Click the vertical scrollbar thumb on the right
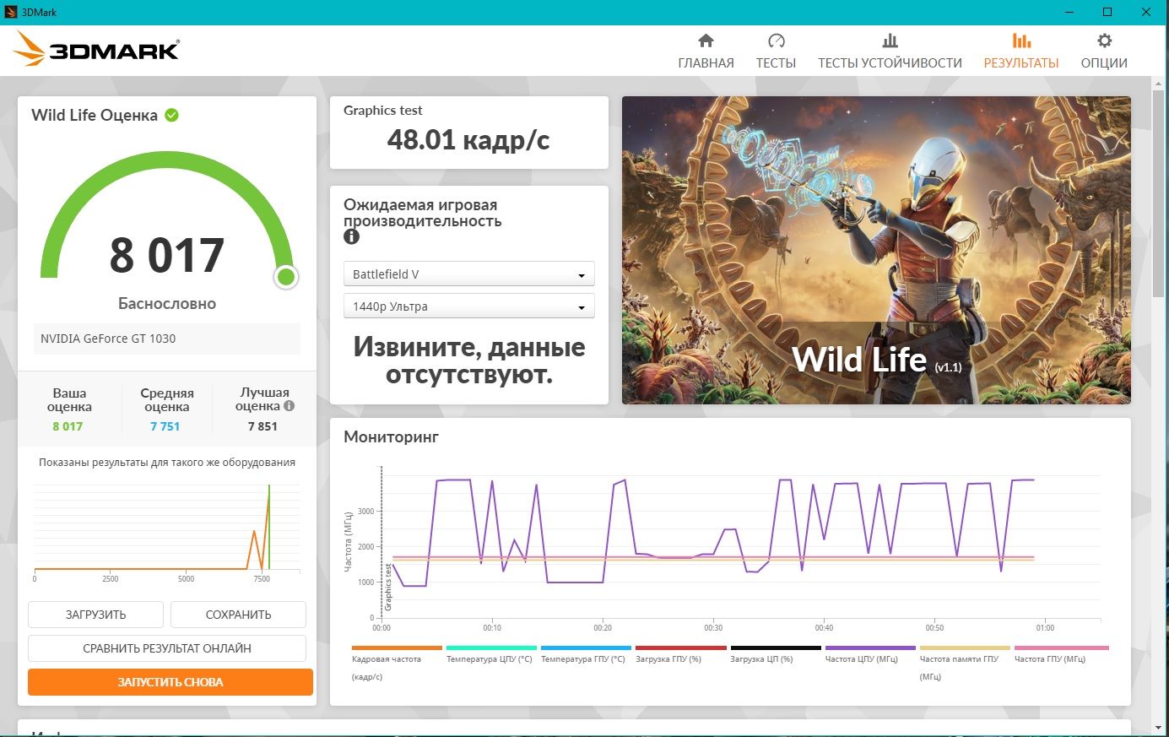The image size is (1169, 737). coord(1159,194)
